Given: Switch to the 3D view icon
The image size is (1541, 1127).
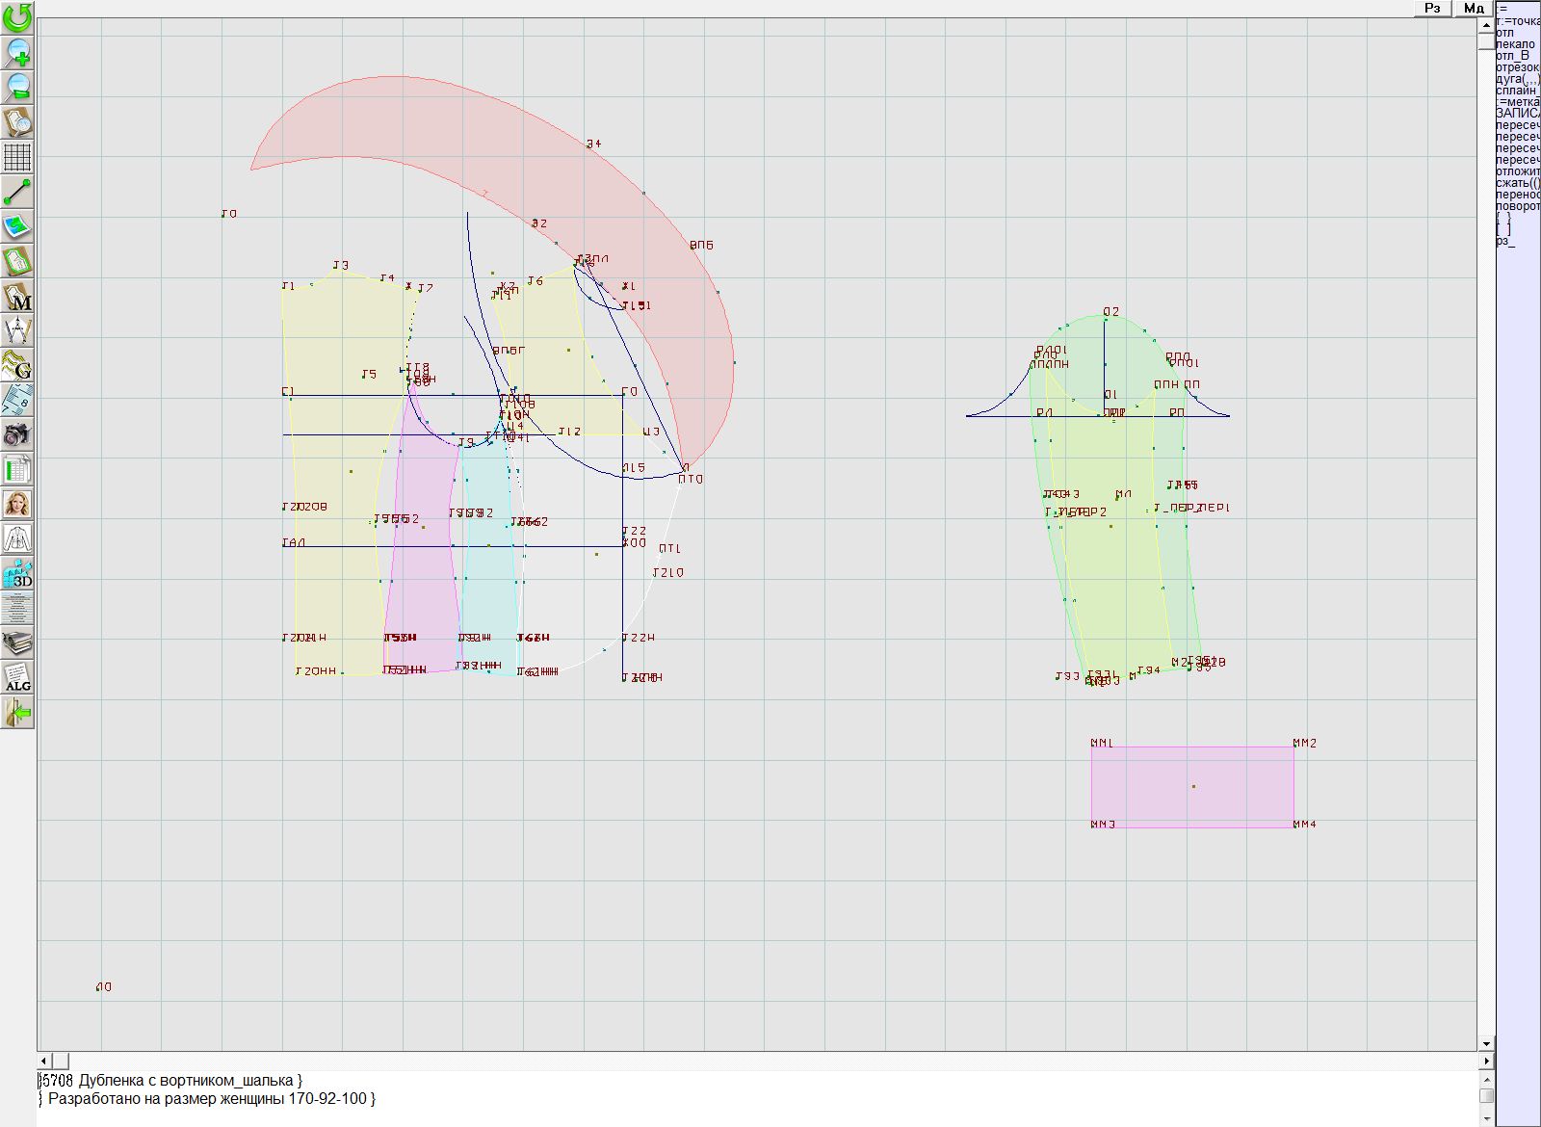Looking at the screenshot, I should [x=17, y=574].
